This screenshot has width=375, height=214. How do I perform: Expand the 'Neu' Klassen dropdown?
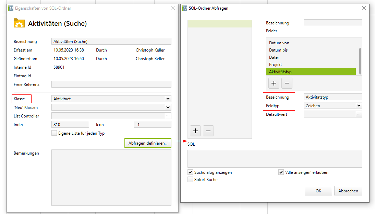point(168,107)
